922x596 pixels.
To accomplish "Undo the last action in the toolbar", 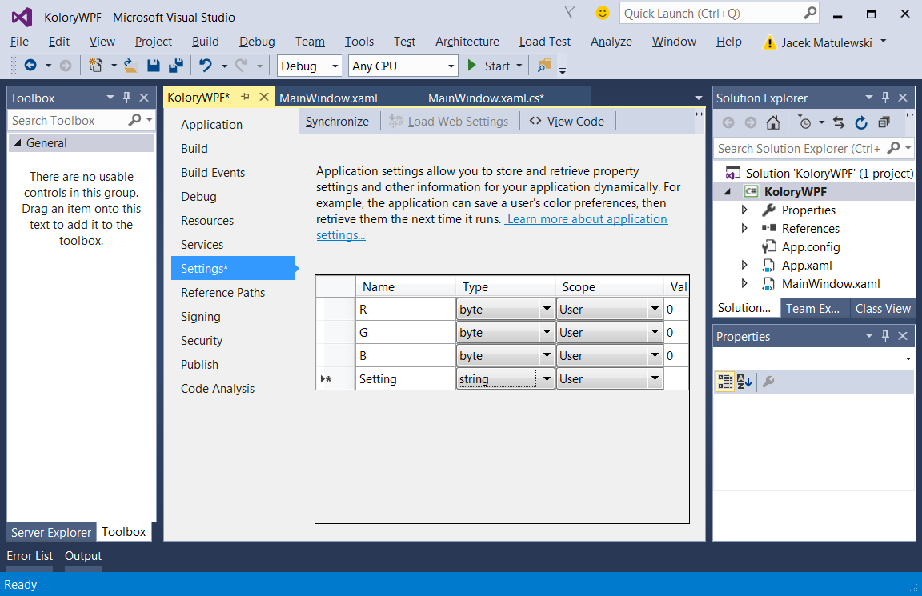I will tap(205, 66).
